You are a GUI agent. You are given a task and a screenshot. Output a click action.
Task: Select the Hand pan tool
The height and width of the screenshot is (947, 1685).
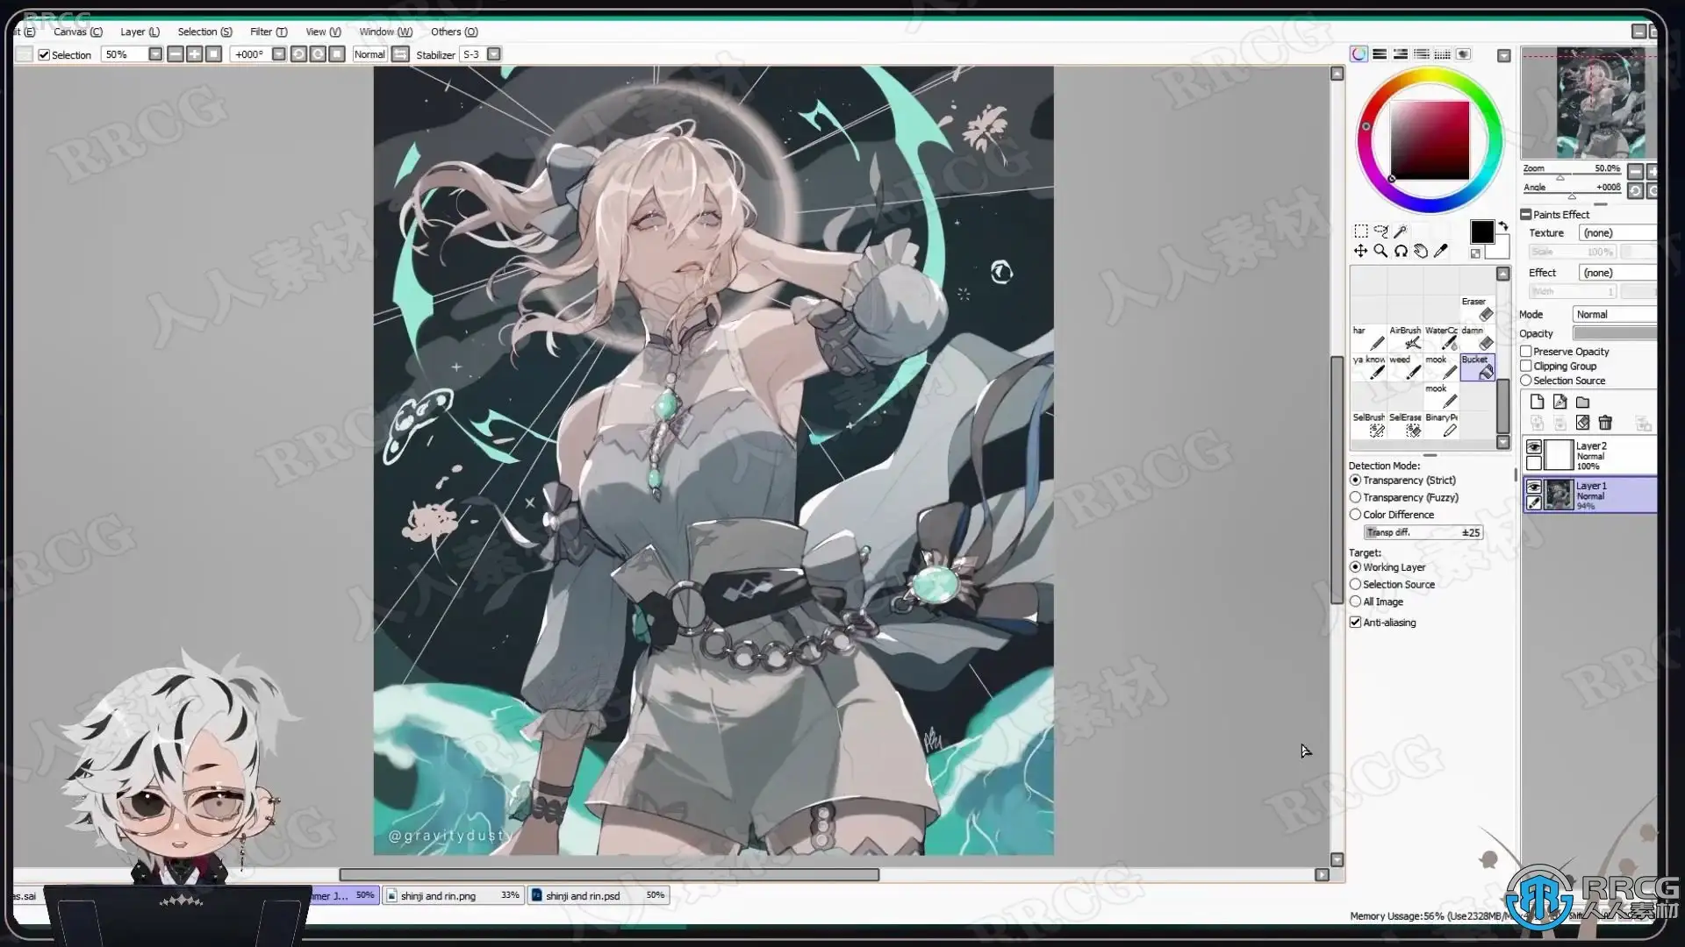[1421, 252]
